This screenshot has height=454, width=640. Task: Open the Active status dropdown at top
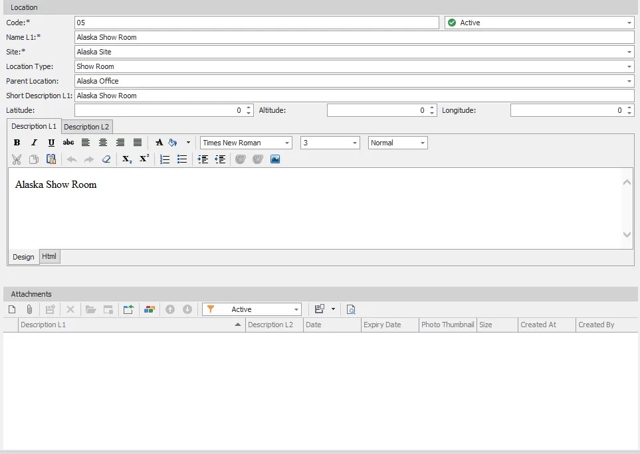pos(629,23)
